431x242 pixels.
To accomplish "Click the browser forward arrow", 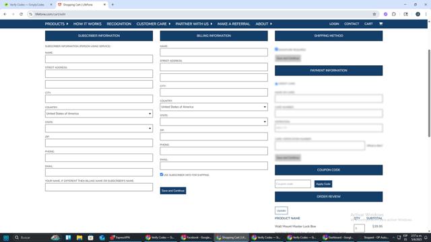I will (13, 14).
